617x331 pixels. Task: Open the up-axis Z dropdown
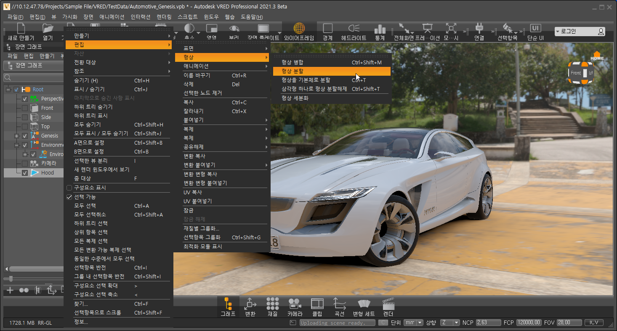tap(450, 323)
